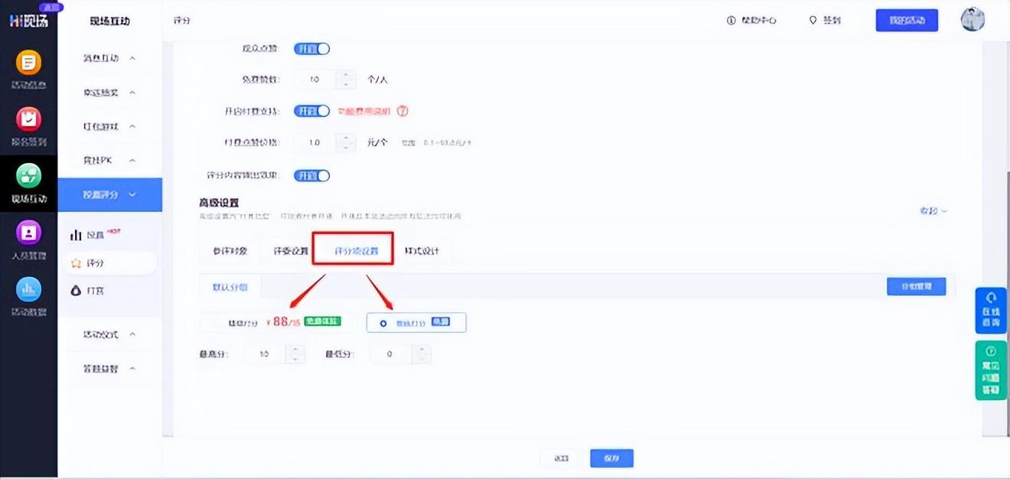Expand the 竞技PK menu group
This screenshot has width=1010, height=479.
(109, 160)
